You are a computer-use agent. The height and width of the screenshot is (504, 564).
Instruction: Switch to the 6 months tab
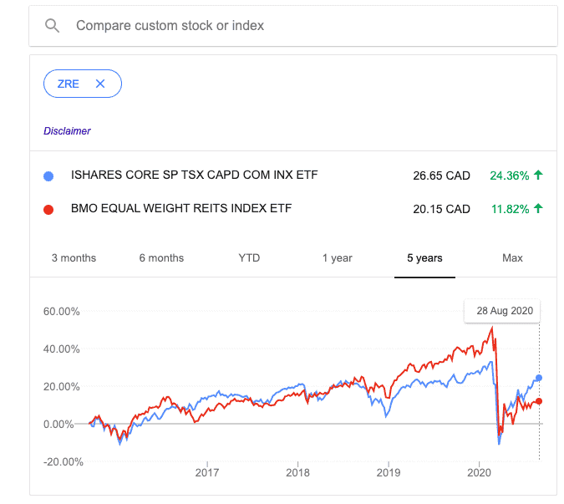tap(161, 258)
